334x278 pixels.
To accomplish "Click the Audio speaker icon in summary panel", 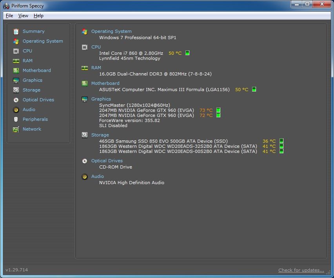I will click(x=85, y=177).
